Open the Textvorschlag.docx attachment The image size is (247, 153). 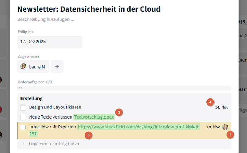(94, 117)
